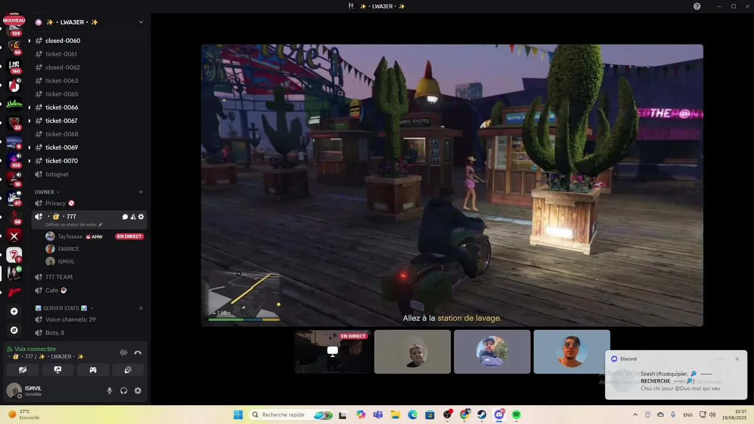Select the child avatar participant tile

[x=412, y=352]
